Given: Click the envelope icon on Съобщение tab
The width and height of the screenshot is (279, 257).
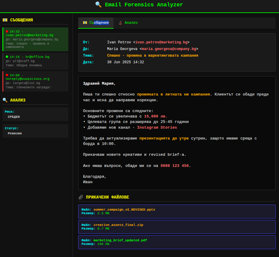Looking at the screenshot, I should (x=85, y=23).
